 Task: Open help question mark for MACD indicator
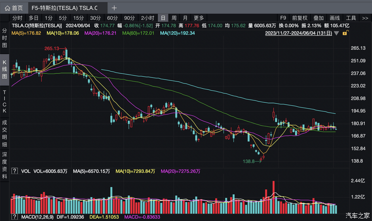(14, 216)
